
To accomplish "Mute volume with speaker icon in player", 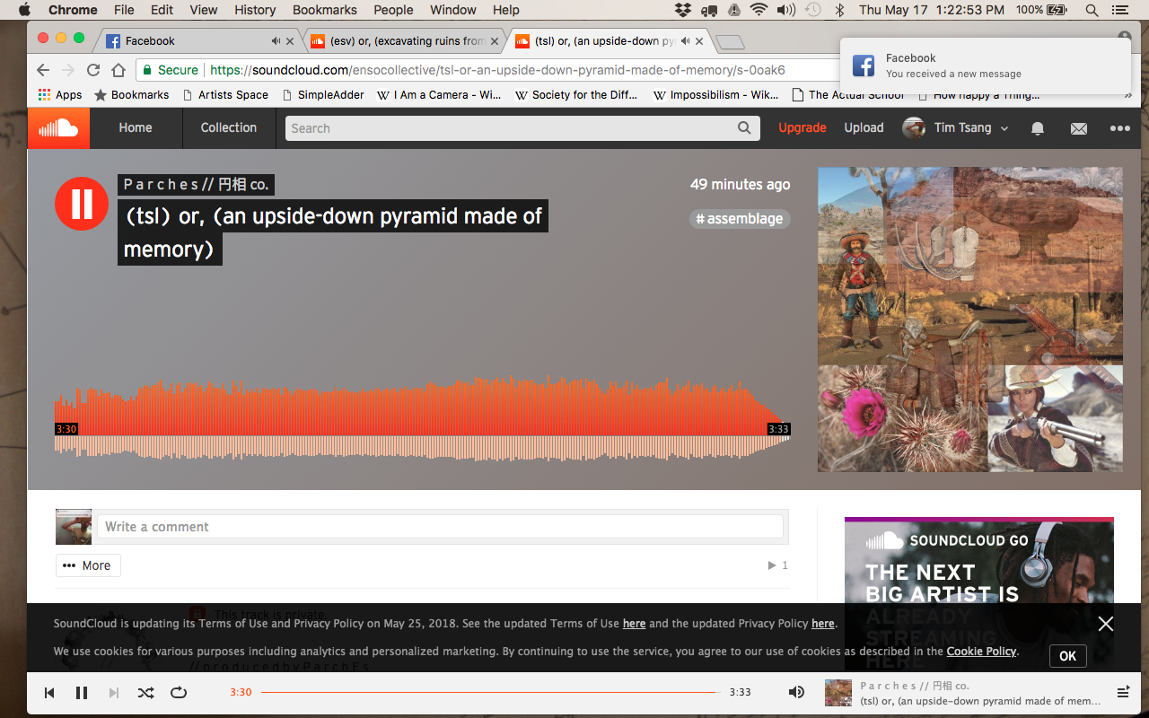I will [x=796, y=692].
